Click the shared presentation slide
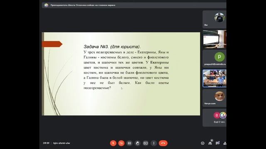Image resolution: width=266 pixels, height=149 pixels. point(121,74)
